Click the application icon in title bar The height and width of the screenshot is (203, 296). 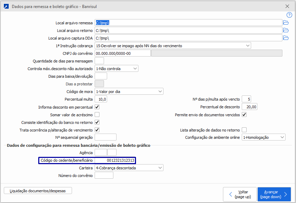coord(6,6)
